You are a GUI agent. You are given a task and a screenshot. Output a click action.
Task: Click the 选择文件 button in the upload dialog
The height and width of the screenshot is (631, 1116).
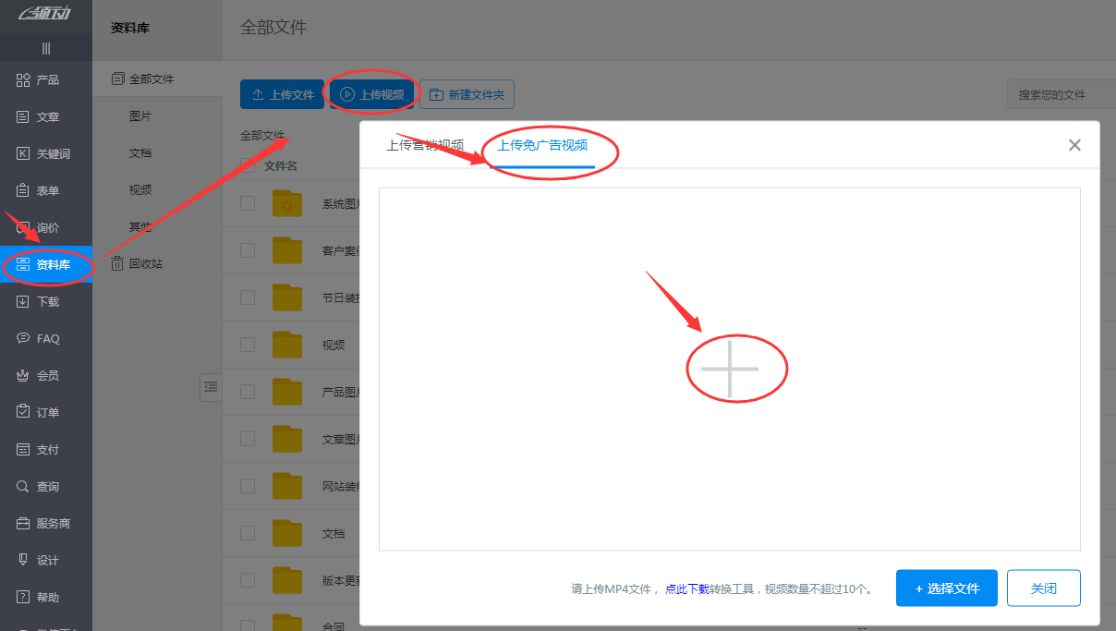click(946, 588)
